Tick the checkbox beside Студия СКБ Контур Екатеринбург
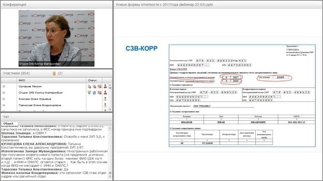Screen dimensions: 323x181 [4, 93]
